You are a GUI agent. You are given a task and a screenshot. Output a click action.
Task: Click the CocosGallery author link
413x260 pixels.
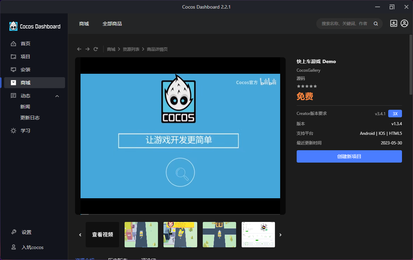tap(308, 70)
